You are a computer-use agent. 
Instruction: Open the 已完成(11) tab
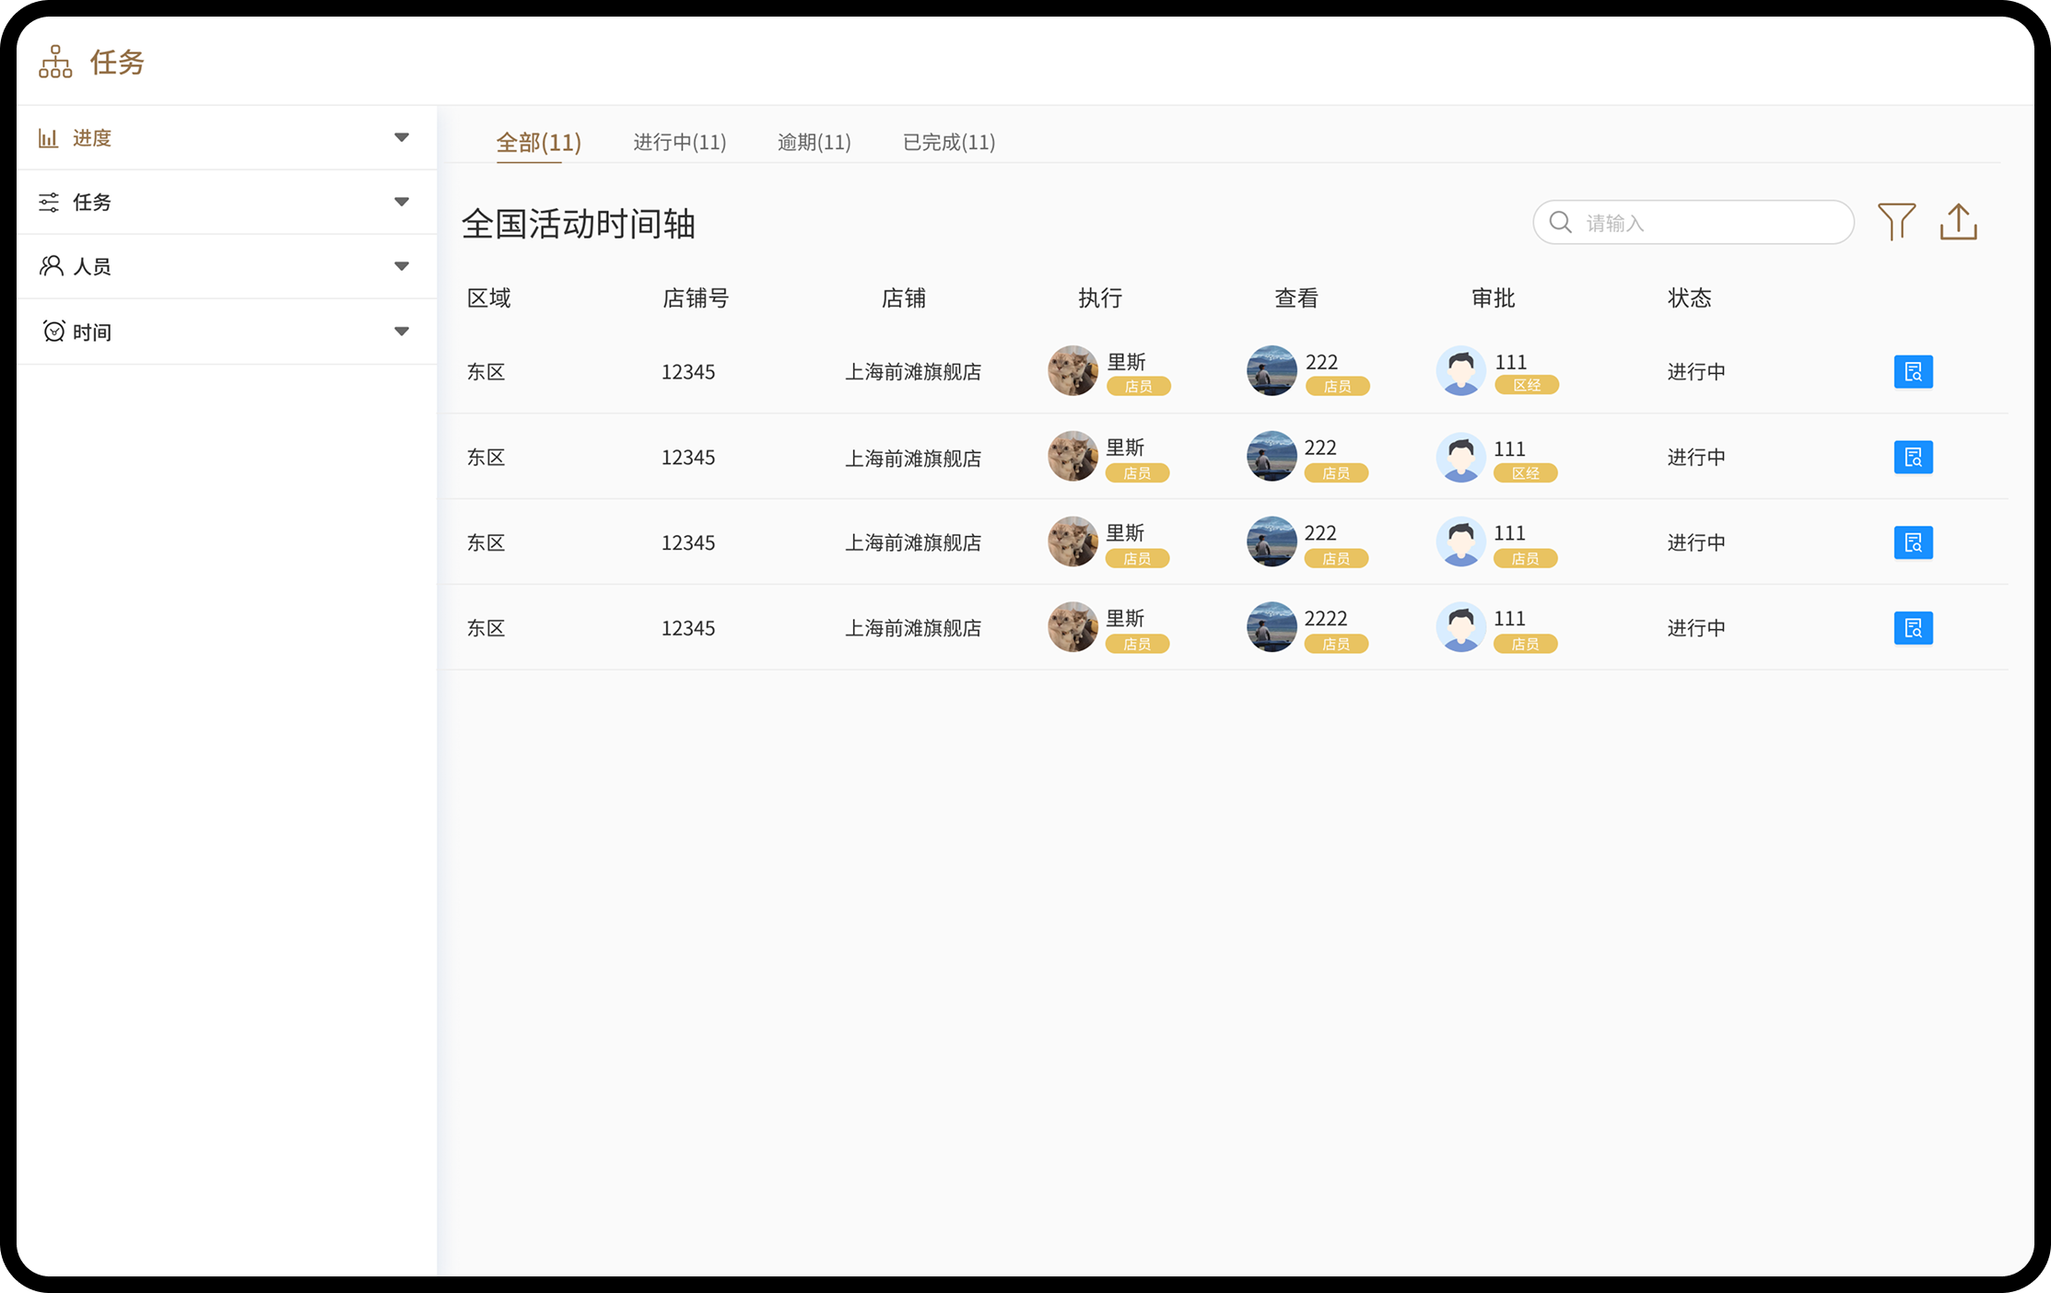(x=948, y=142)
